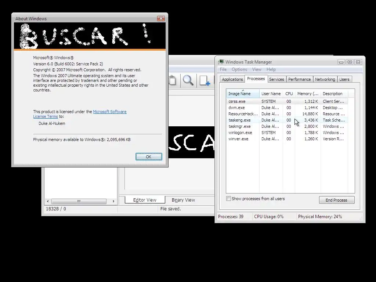
Task: Switch to the Users tab
Action: click(344, 79)
